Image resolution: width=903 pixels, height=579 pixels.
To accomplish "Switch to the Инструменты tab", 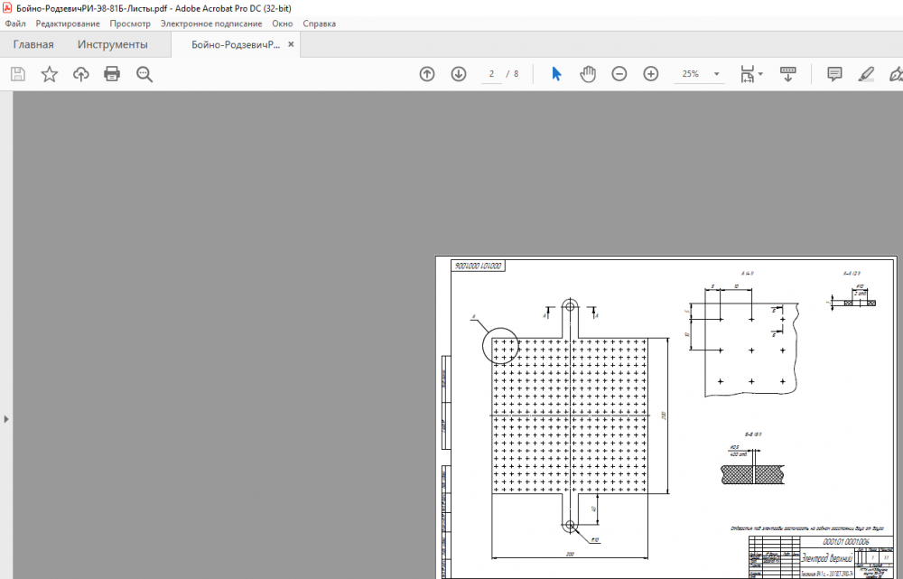I will (x=112, y=44).
